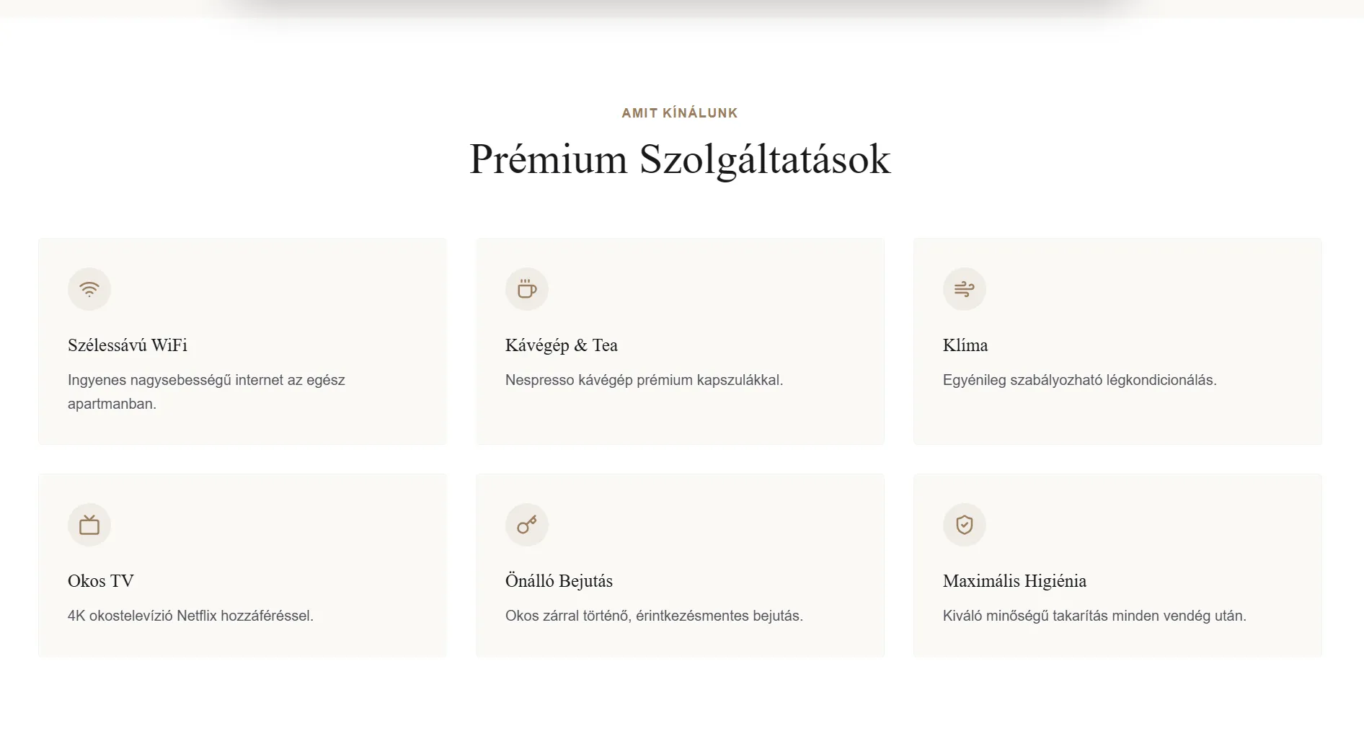Click the WiFi signal icon
This screenshot has width=1364, height=744.
pos(89,289)
